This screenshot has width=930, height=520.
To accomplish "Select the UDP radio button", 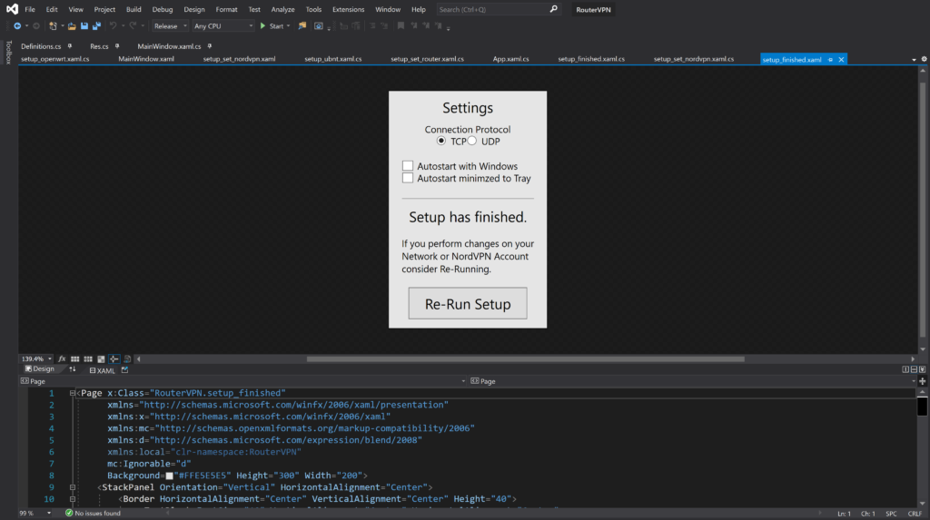I will point(472,142).
